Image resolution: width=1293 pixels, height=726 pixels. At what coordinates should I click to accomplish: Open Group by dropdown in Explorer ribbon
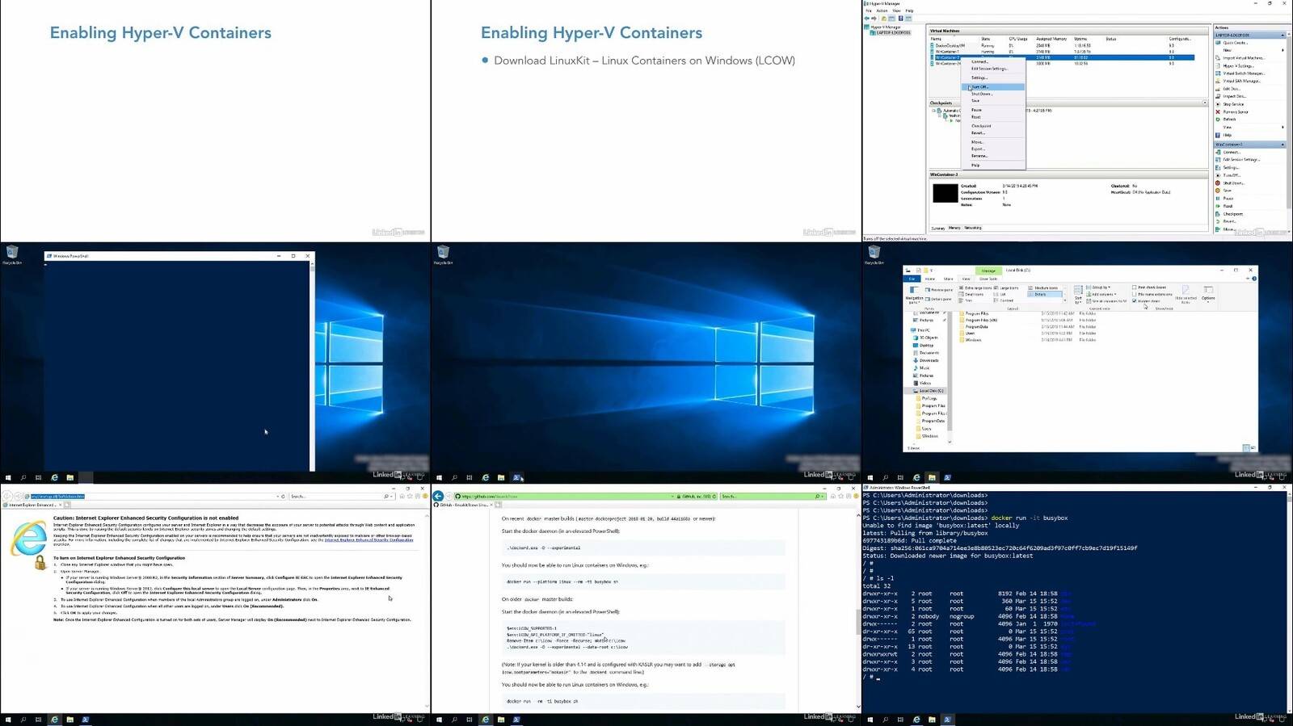tap(1098, 287)
